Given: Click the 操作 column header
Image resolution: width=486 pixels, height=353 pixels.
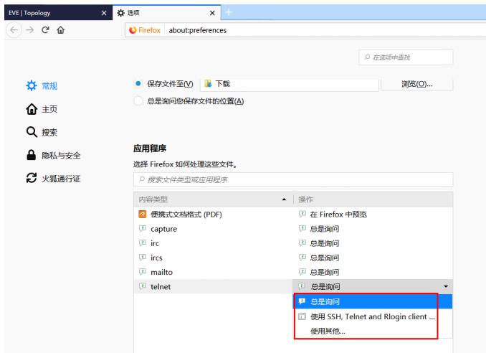Looking at the screenshot, I should click(373, 199).
